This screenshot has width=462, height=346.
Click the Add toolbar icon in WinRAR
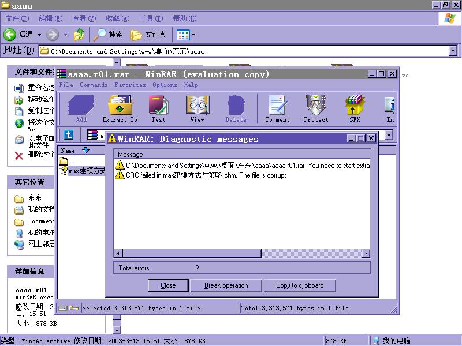[81, 108]
